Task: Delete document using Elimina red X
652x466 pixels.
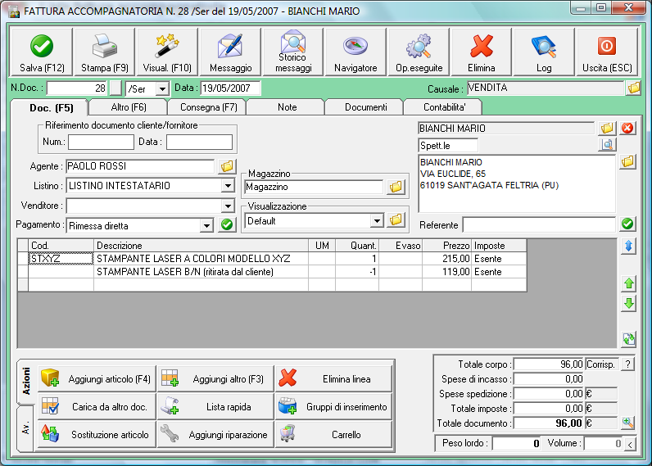Action: point(481,52)
